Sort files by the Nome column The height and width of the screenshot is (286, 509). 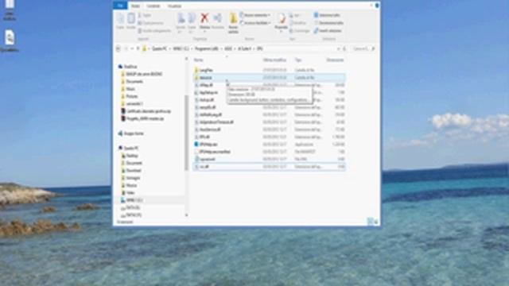pos(198,60)
